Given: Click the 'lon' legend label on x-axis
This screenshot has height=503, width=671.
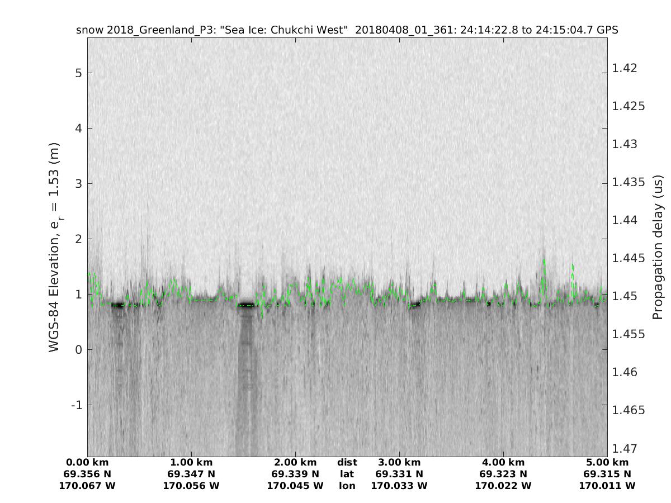Looking at the screenshot, I should (347, 486).
